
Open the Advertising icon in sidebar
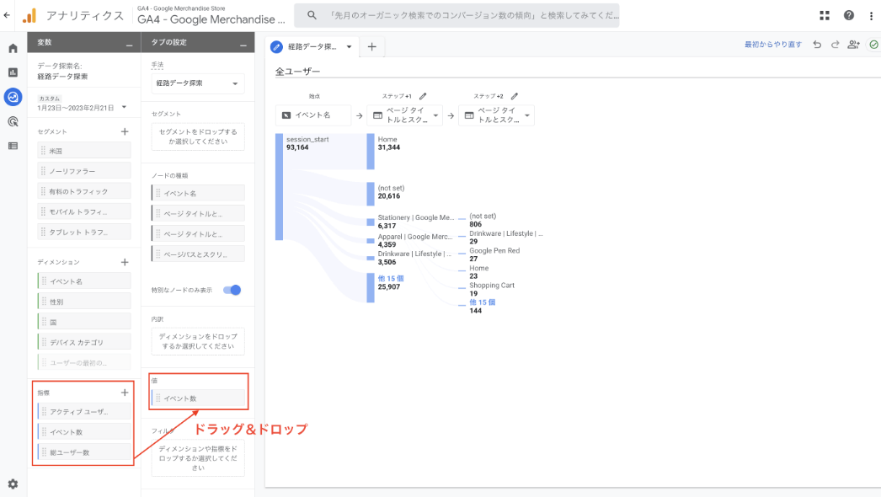(13, 121)
